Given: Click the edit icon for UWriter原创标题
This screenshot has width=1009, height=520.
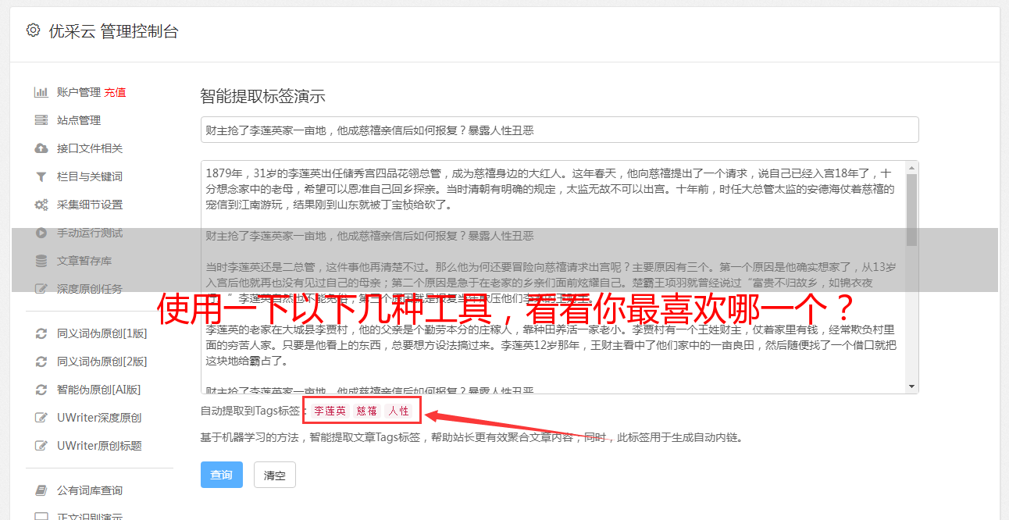Looking at the screenshot, I should [x=41, y=446].
